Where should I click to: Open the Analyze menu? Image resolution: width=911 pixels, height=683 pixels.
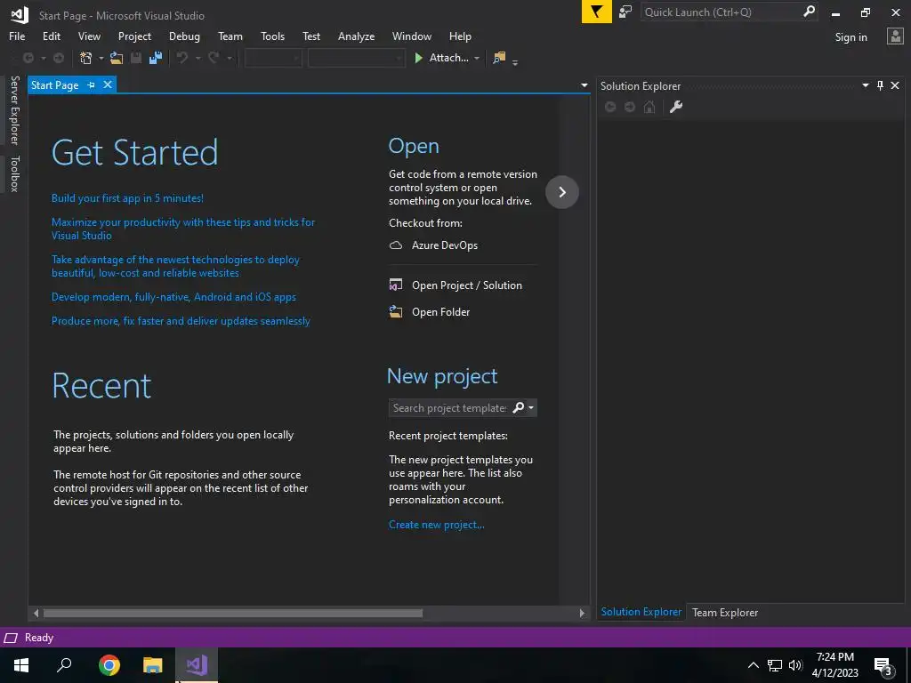pos(356,36)
